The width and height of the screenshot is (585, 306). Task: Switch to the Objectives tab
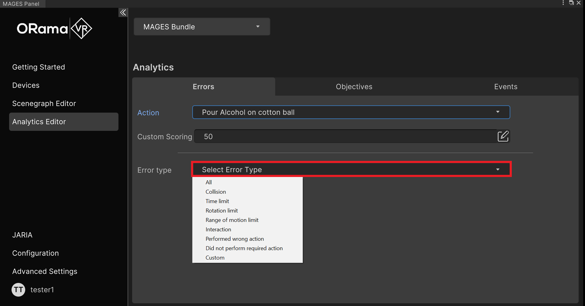[354, 87]
